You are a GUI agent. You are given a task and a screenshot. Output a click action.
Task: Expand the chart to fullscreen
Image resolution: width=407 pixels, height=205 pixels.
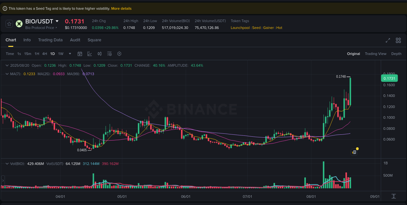point(387,40)
